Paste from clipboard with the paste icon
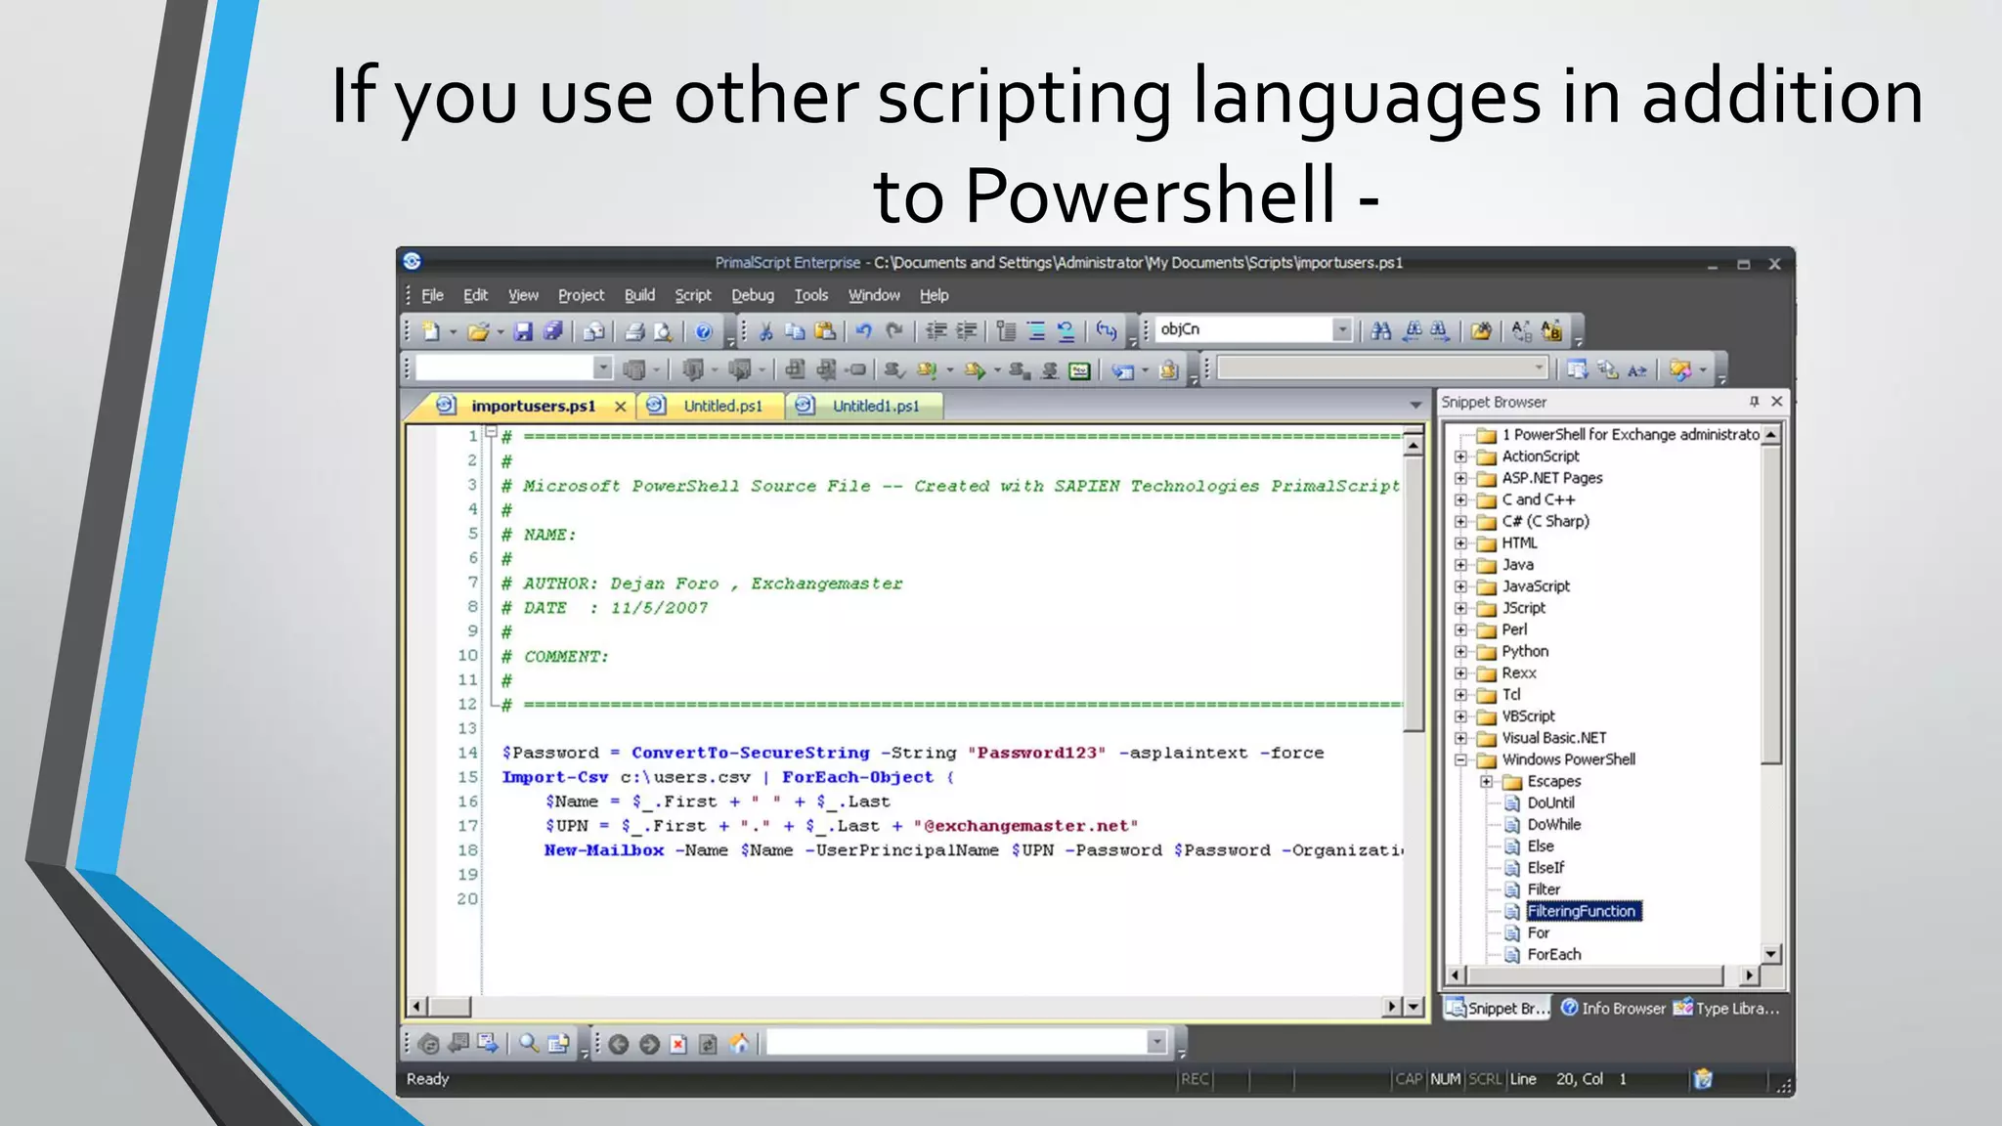Screen dimensions: 2002x1126 tap(825, 331)
